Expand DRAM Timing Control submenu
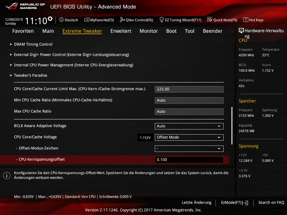This screenshot has width=287, height=215. [x=33, y=44]
